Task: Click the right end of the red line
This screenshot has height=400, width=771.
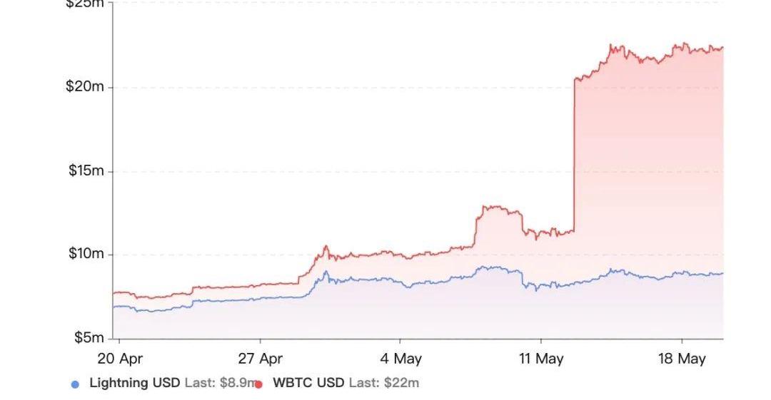Action: click(x=722, y=48)
